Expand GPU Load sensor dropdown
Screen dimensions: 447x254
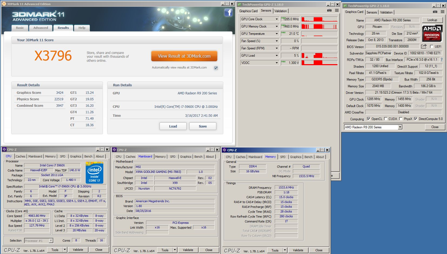click(277, 56)
